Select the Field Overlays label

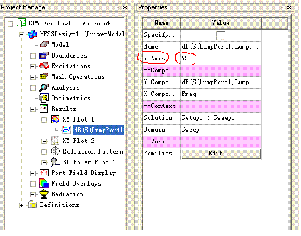[76, 184]
